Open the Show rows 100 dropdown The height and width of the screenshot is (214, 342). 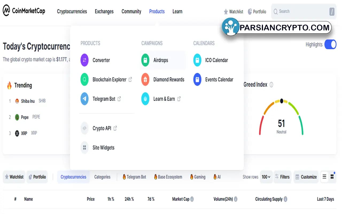tap(266, 177)
